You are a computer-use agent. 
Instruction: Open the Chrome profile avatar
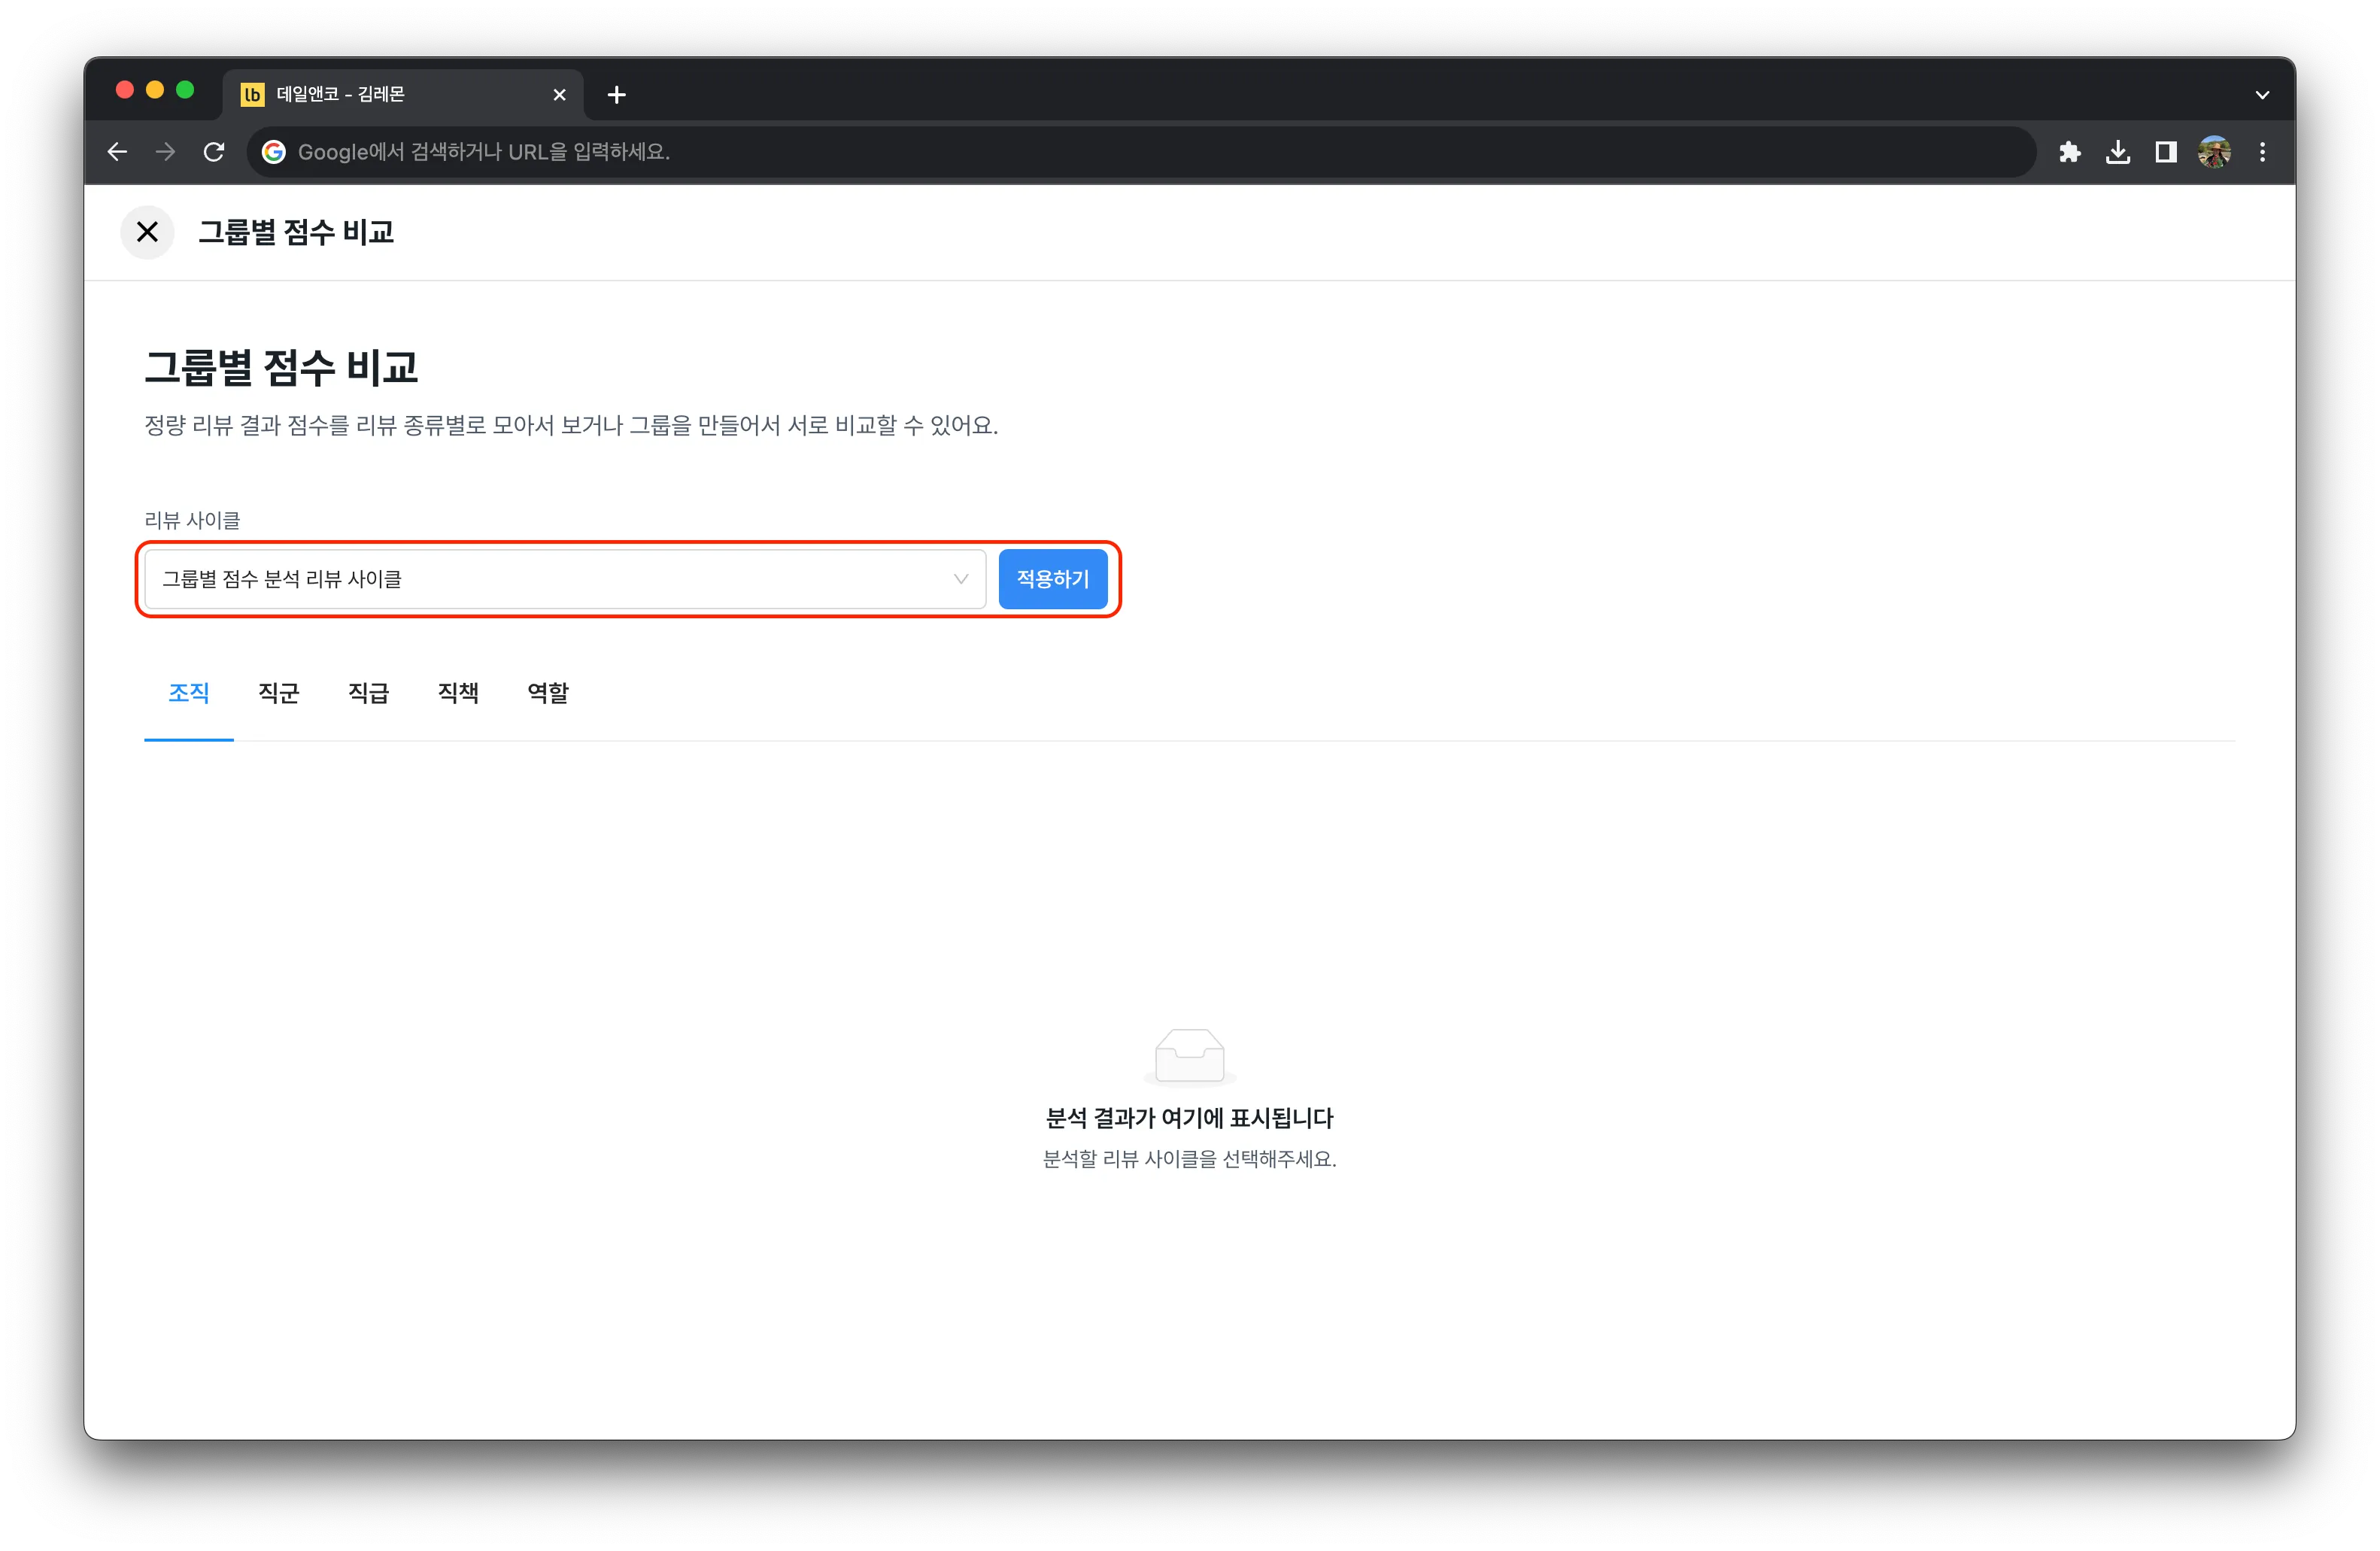click(x=2214, y=152)
